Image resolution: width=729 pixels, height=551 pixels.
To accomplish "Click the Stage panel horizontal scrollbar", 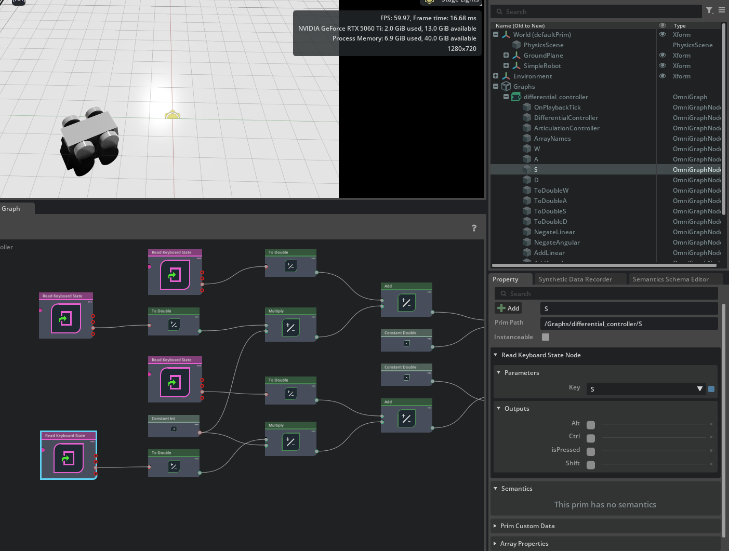I will 604,265.
